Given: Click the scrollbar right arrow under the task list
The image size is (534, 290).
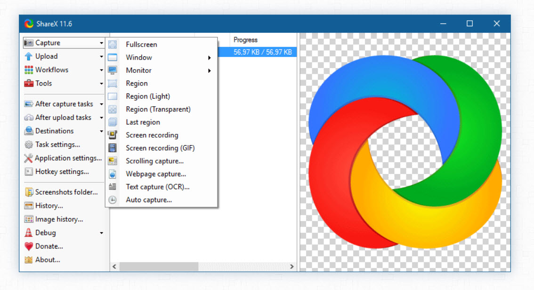Looking at the screenshot, I should pyautogui.click(x=292, y=266).
